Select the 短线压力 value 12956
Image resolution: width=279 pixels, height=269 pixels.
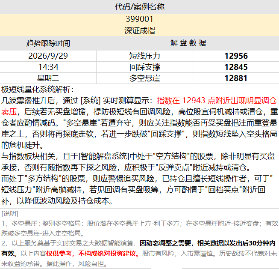click(236, 56)
